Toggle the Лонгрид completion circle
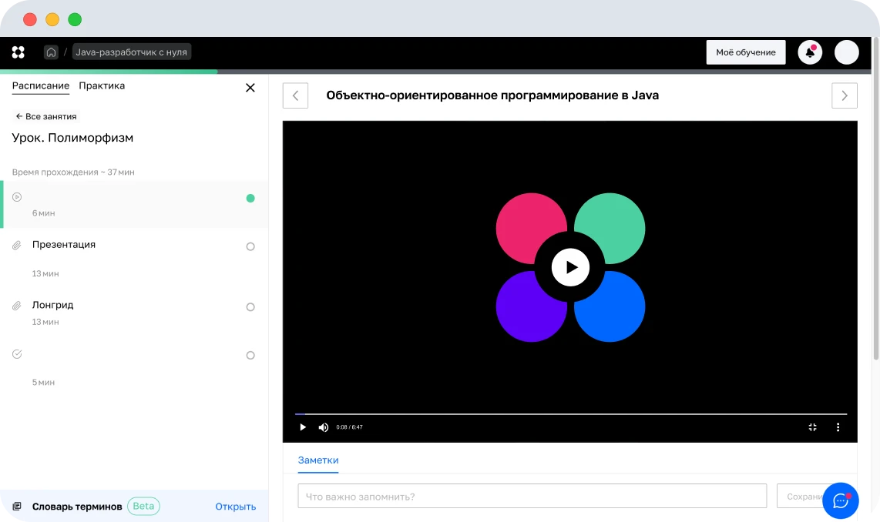This screenshot has height=522, width=880. [250, 307]
